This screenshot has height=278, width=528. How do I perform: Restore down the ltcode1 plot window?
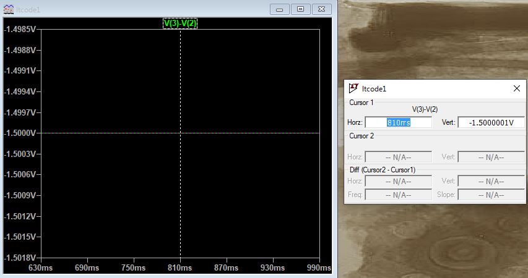tap(301, 9)
